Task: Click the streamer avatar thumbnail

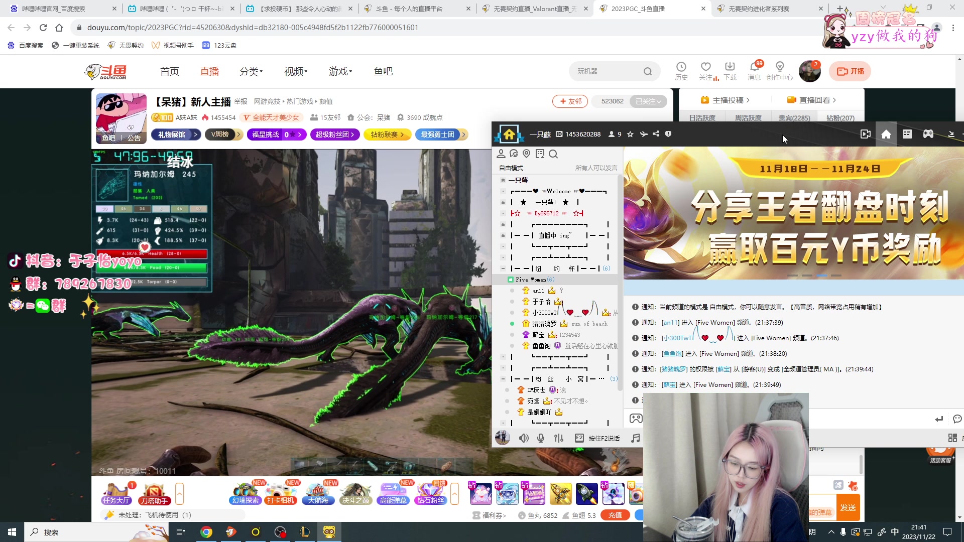Action: 121,118
